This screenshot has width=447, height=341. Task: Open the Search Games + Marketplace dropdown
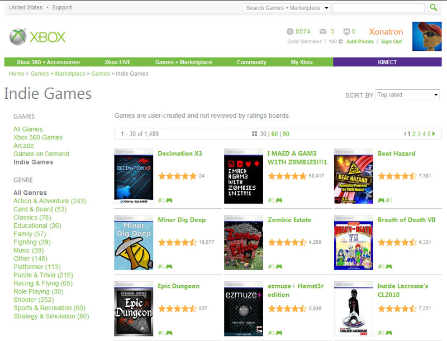[287, 8]
